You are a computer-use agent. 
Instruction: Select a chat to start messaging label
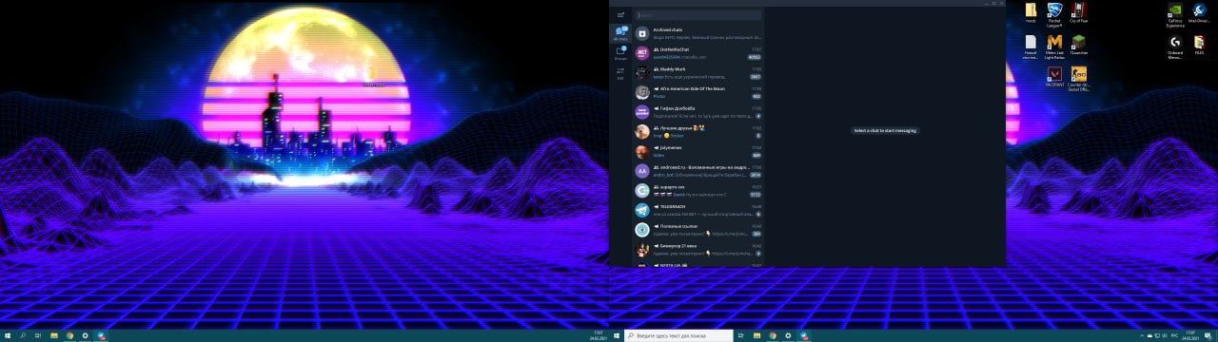click(x=886, y=130)
